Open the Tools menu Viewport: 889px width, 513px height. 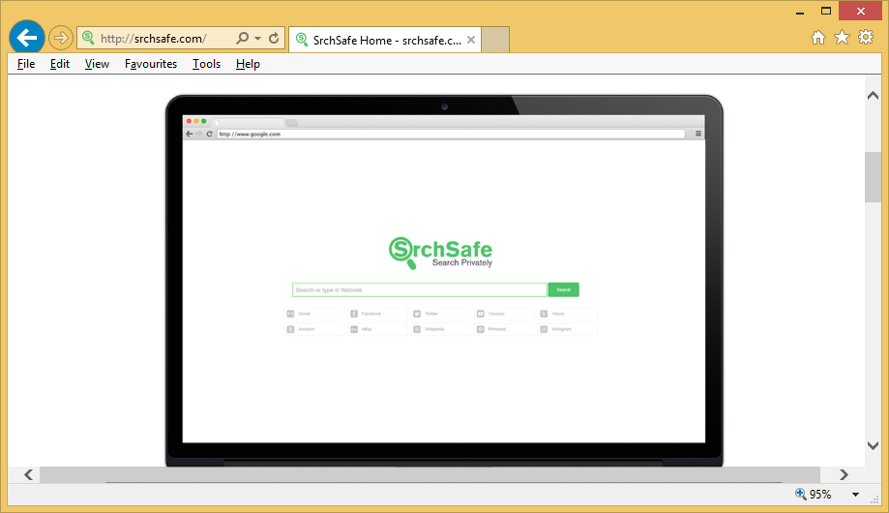pos(206,64)
